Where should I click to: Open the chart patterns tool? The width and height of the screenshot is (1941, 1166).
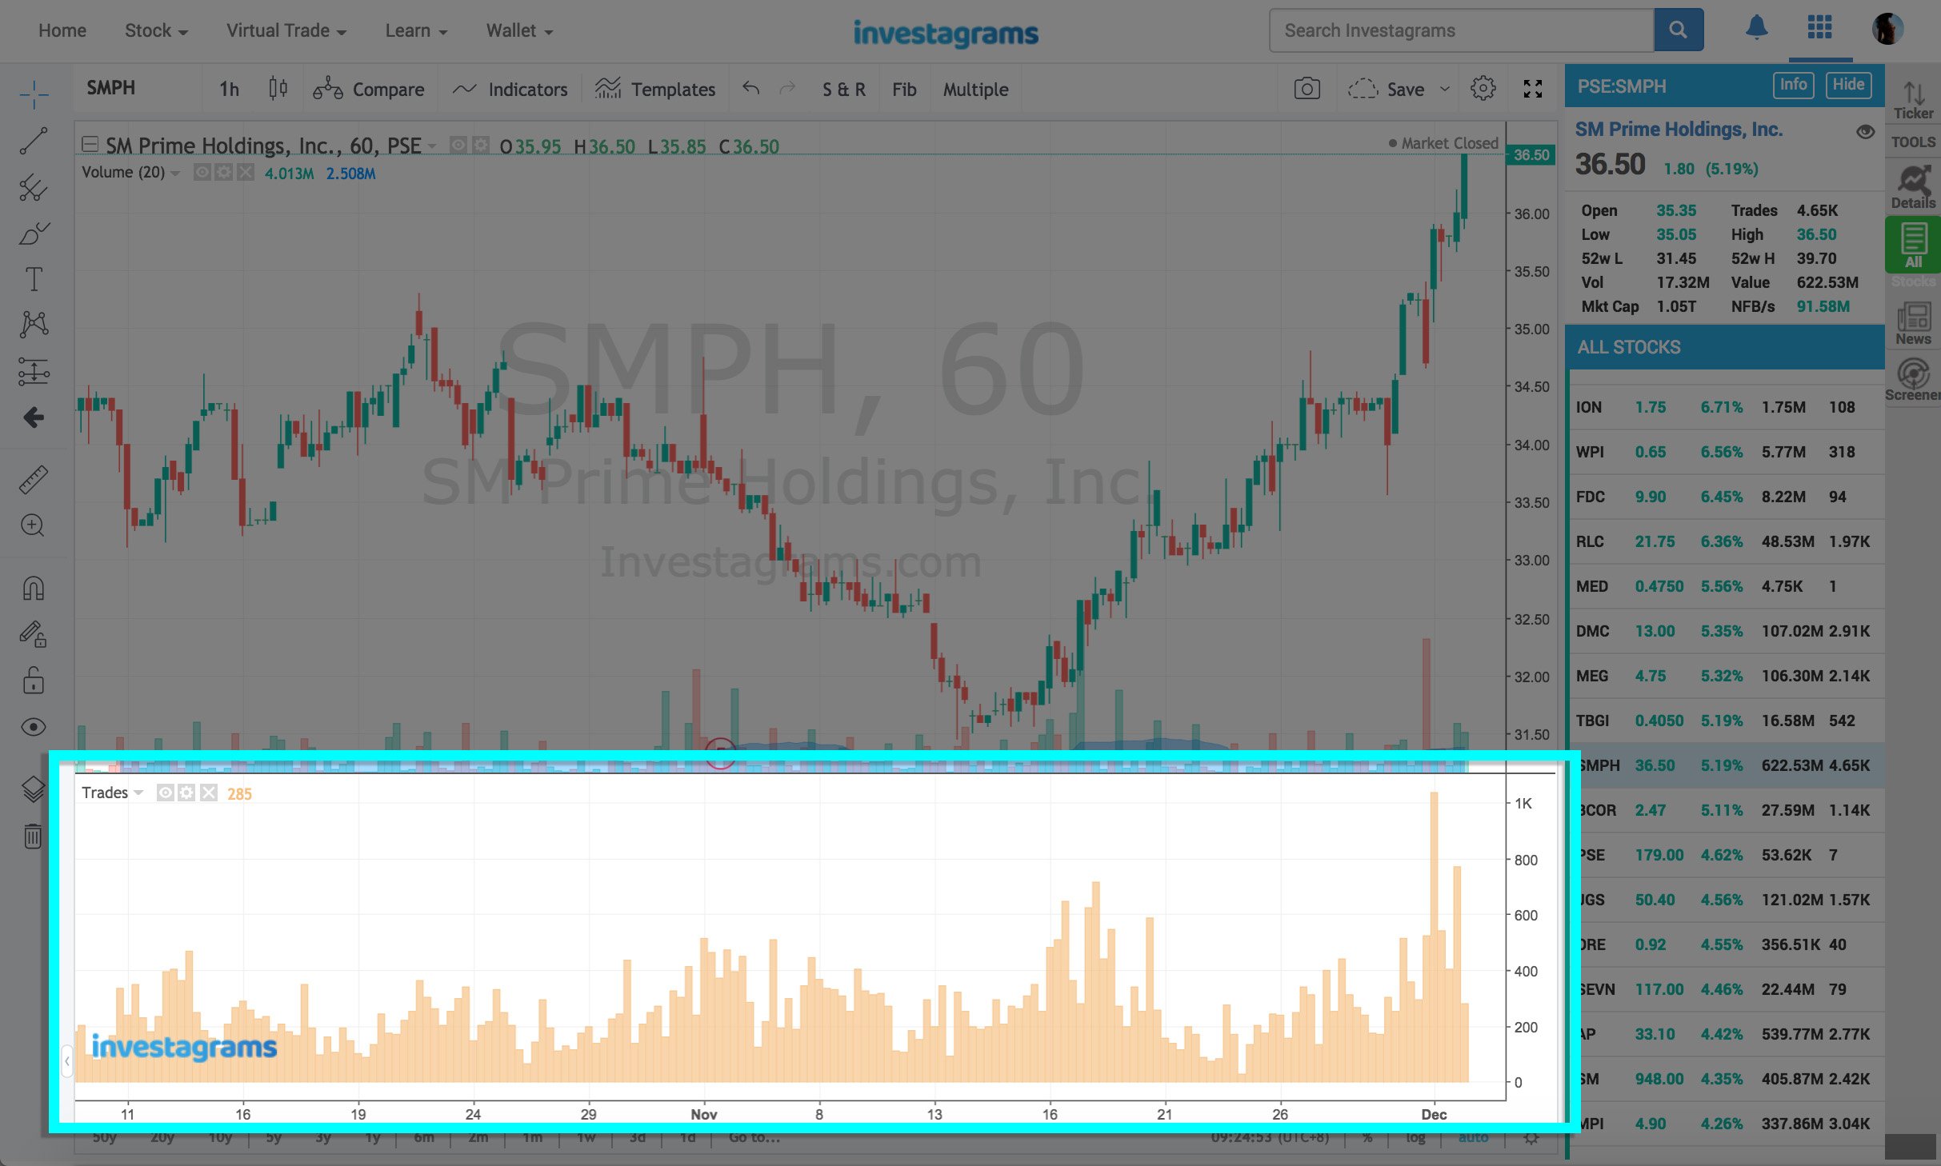(34, 325)
